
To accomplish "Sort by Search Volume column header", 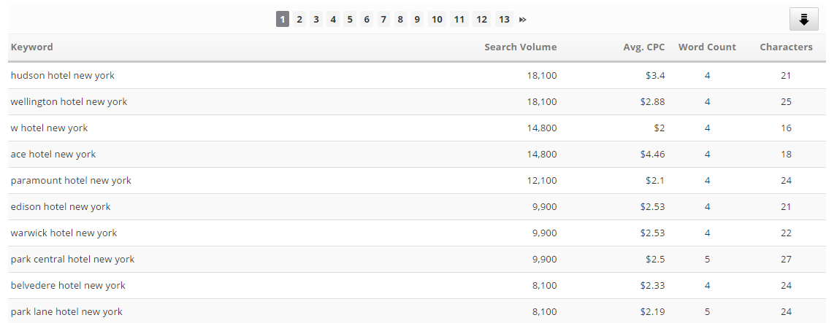I will (x=520, y=47).
